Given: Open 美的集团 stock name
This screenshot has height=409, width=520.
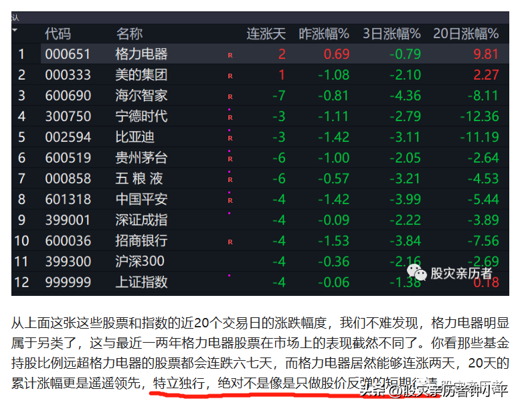Looking at the screenshot, I should pyautogui.click(x=141, y=75).
